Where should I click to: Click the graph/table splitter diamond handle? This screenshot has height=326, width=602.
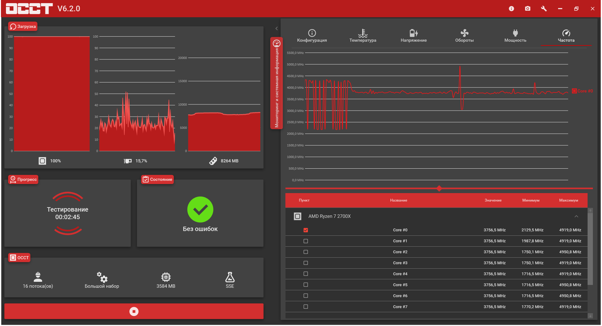tap(439, 188)
